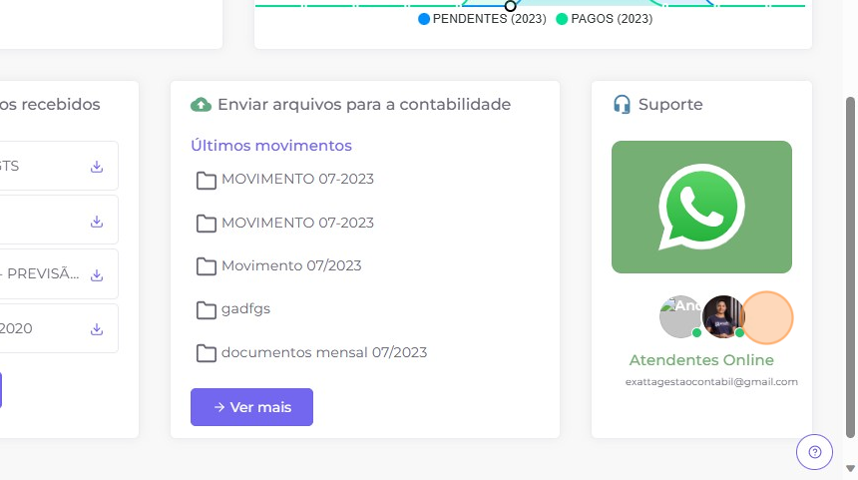Click the download icon in second received row

[x=97, y=222]
